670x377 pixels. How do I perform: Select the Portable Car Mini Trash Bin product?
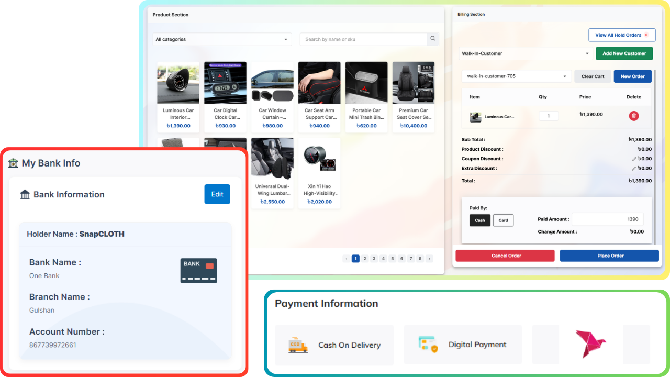click(x=366, y=97)
